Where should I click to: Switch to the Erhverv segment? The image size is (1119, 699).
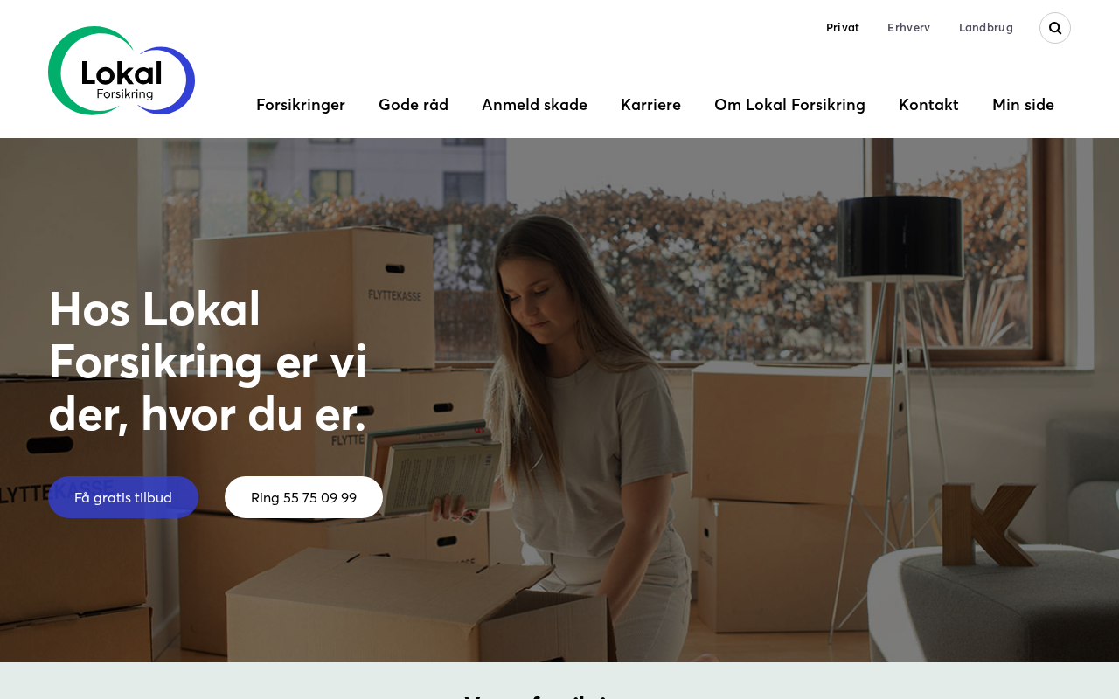(908, 28)
